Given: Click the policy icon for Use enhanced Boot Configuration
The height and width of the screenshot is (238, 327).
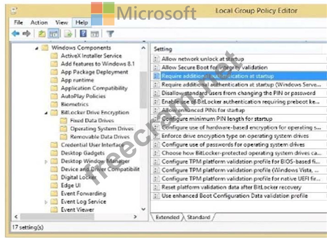Looking at the screenshot, I should pos(156,196).
